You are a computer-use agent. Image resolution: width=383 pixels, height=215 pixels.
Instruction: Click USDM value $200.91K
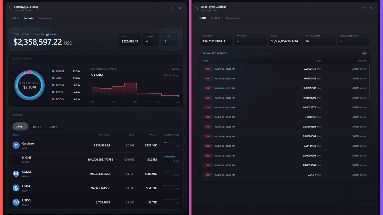pos(151,174)
